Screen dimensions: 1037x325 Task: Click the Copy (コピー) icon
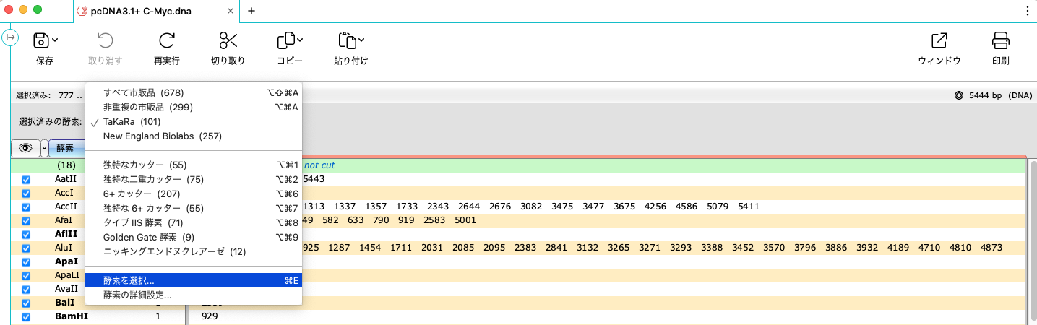click(286, 40)
